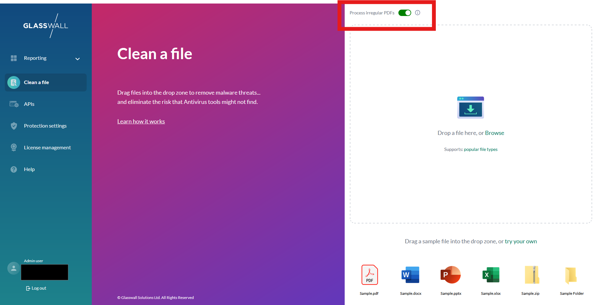Open License management
Screen dimensions: 596x305
point(47,147)
